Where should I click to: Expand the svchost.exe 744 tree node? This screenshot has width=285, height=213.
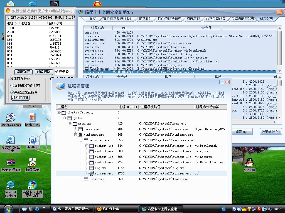pyautogui.click(x=87, y=146)
